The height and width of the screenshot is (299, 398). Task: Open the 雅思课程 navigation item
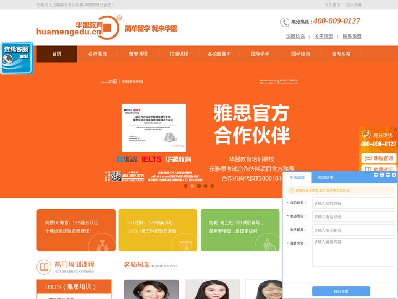click(x=138, y=54)
